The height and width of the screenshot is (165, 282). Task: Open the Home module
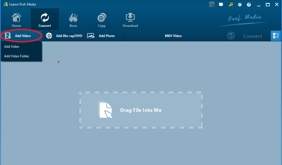point(16,20)
